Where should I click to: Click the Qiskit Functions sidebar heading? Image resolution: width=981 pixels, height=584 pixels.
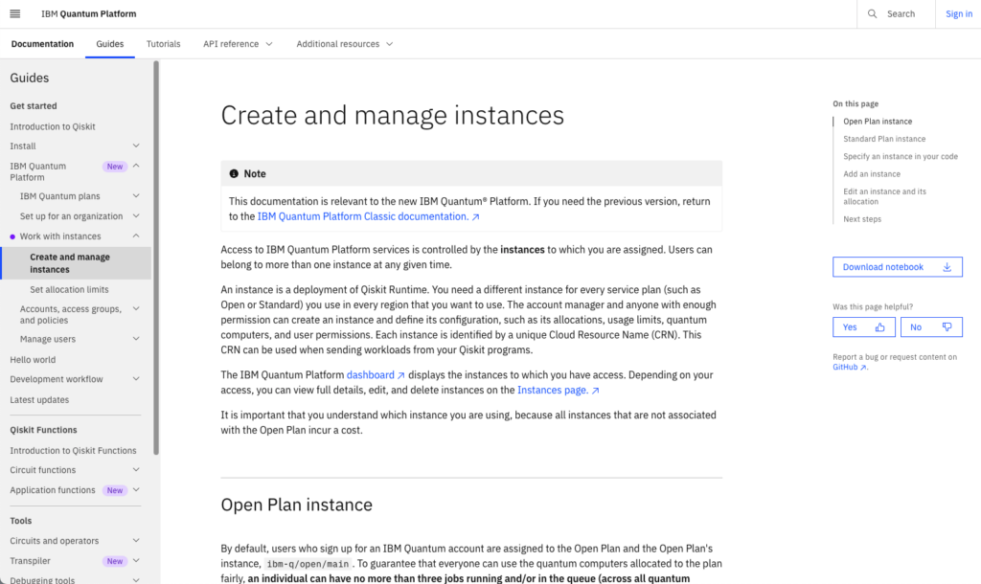tap(43, 430)
